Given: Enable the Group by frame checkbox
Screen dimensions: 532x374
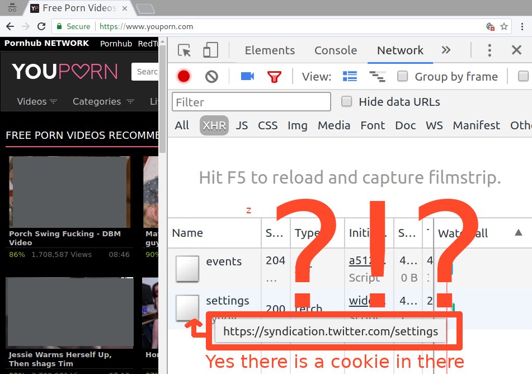Looking at the screenshot, I should (402, 76).
